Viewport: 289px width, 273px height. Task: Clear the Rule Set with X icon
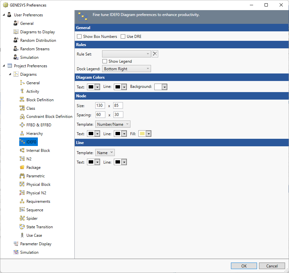coord(155,54)
